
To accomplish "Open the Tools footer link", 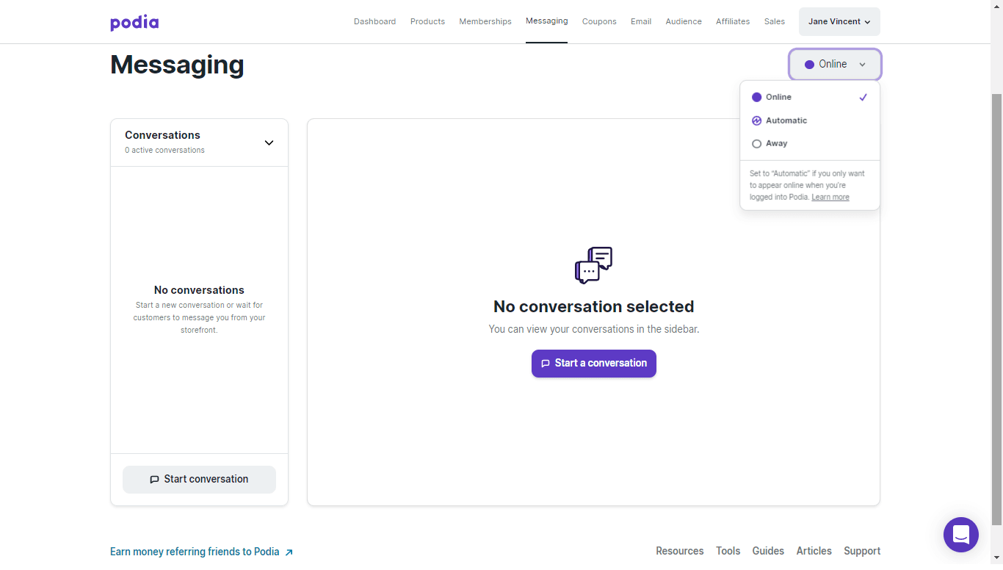I will [x=728, y=551].
